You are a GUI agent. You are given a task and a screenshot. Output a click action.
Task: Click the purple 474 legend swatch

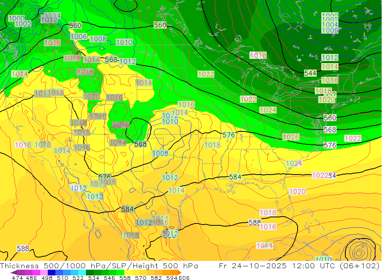coord(21,272)
